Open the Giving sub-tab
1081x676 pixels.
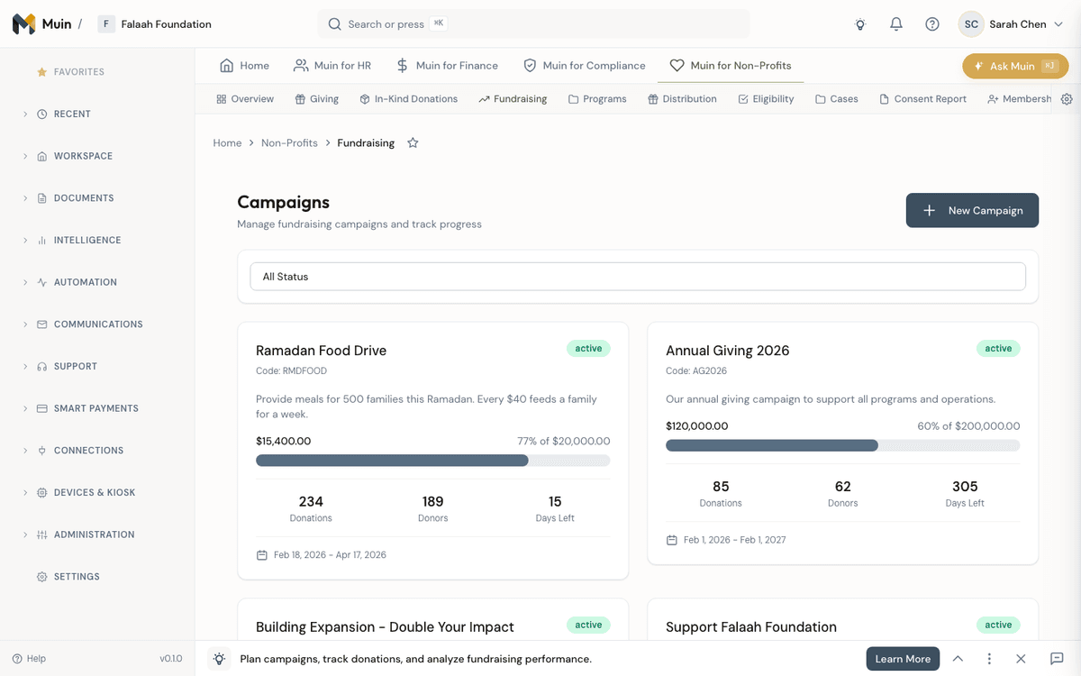317,99
